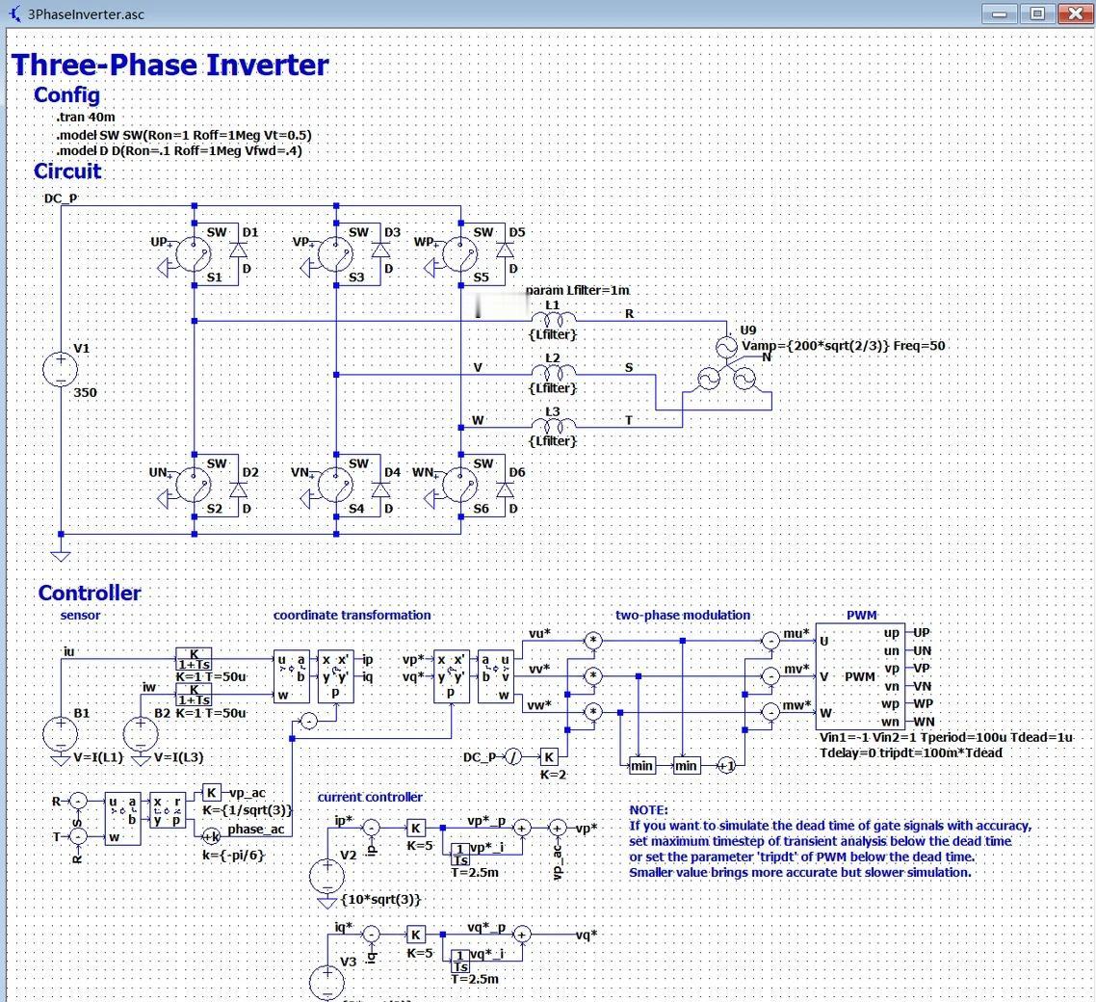
Task: Click the Controller heading
Action: pos(90,593)
